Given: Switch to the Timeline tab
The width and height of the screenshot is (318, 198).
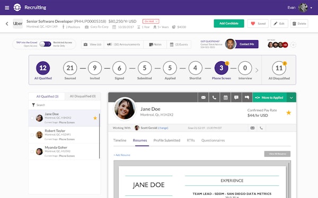Looking at the screenshot, I should coord(120,140).
